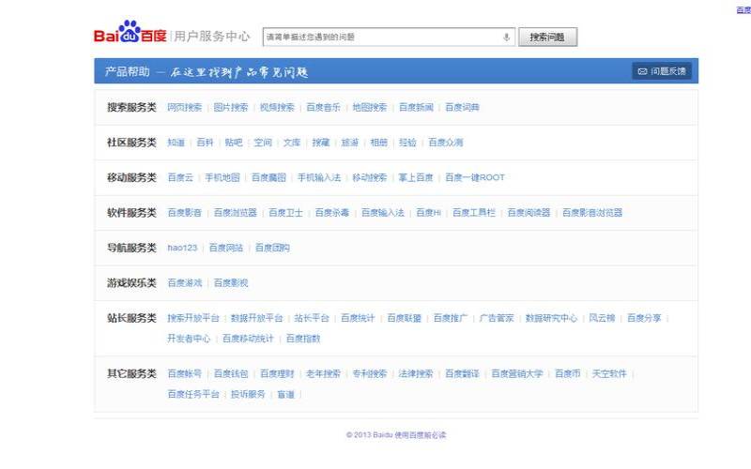
Task: Go to 百度云 help page
Action: point(180,177)
